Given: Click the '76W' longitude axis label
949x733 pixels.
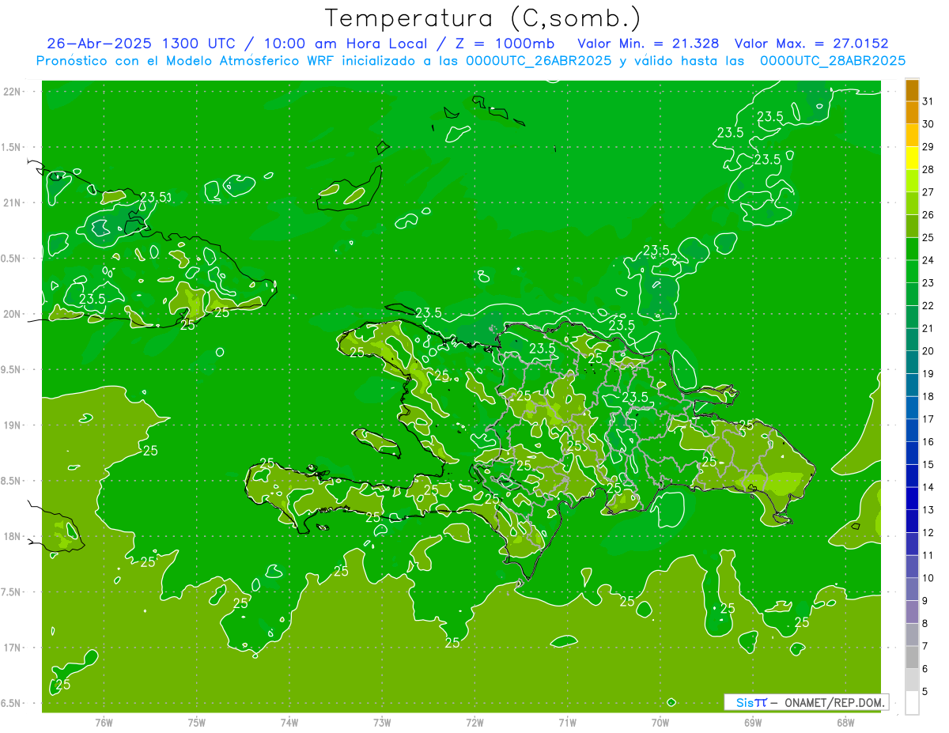Looking at the screenshot, I should [104, 723].
